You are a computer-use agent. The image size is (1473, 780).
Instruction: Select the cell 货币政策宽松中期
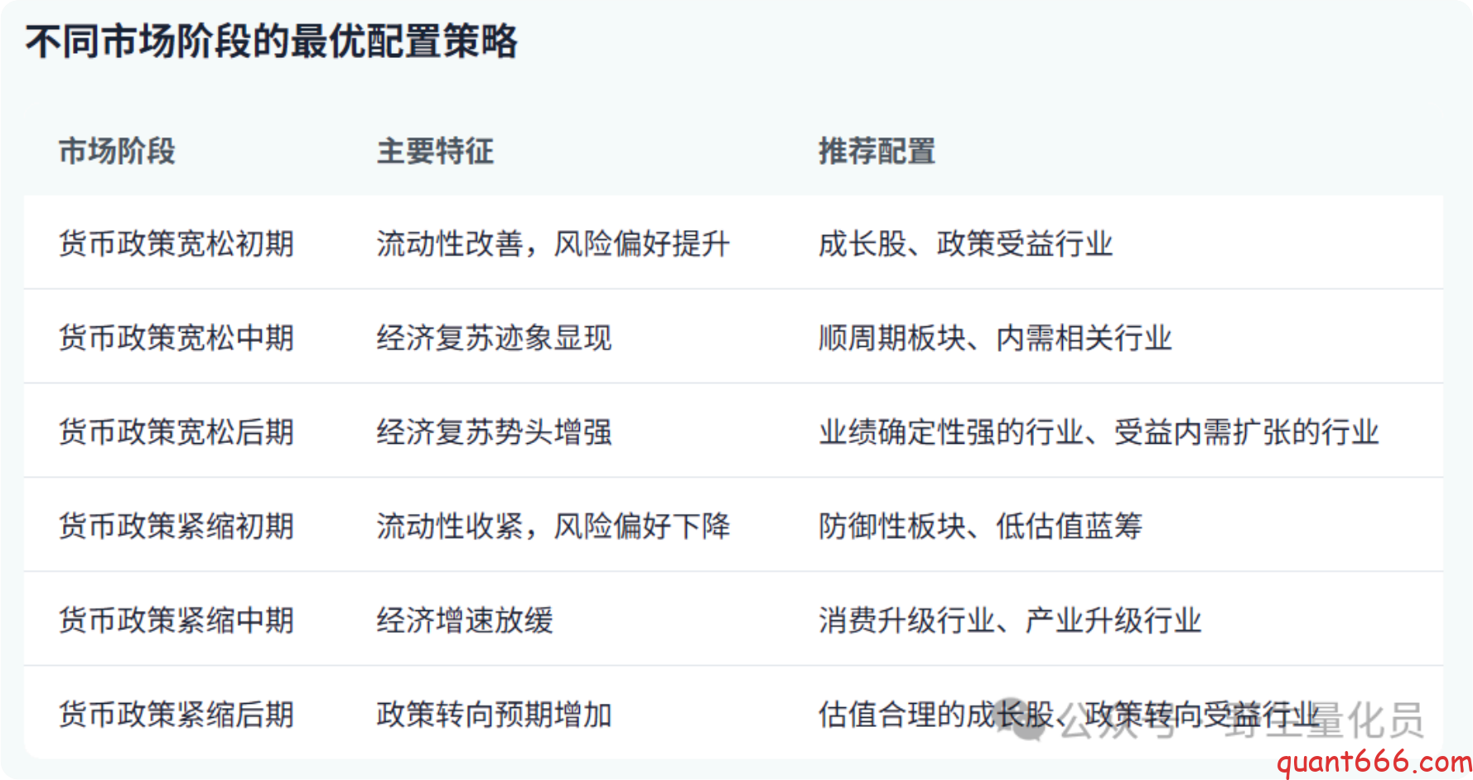click(x=176, y=338)
